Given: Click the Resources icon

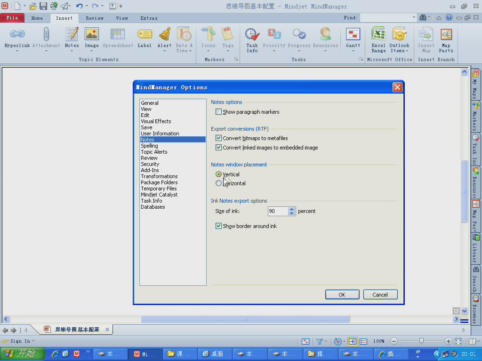Looking at the screenshot, I should [325, 34].
